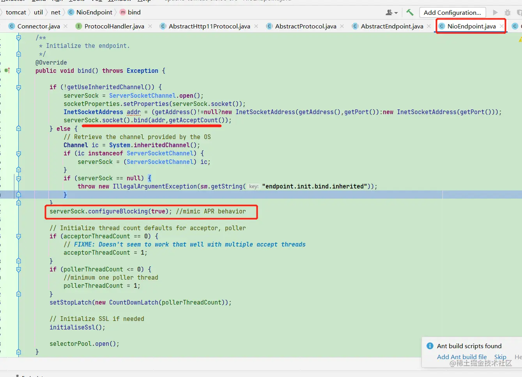The width and height of the screenshot is (522, 377).
Task: Click the NioEndpoint class breadcrumb
Action: coord(90,12)
